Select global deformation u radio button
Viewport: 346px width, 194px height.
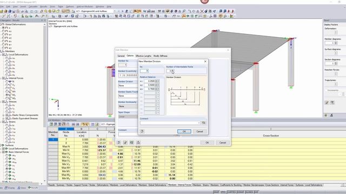click(x=3, y=27)
